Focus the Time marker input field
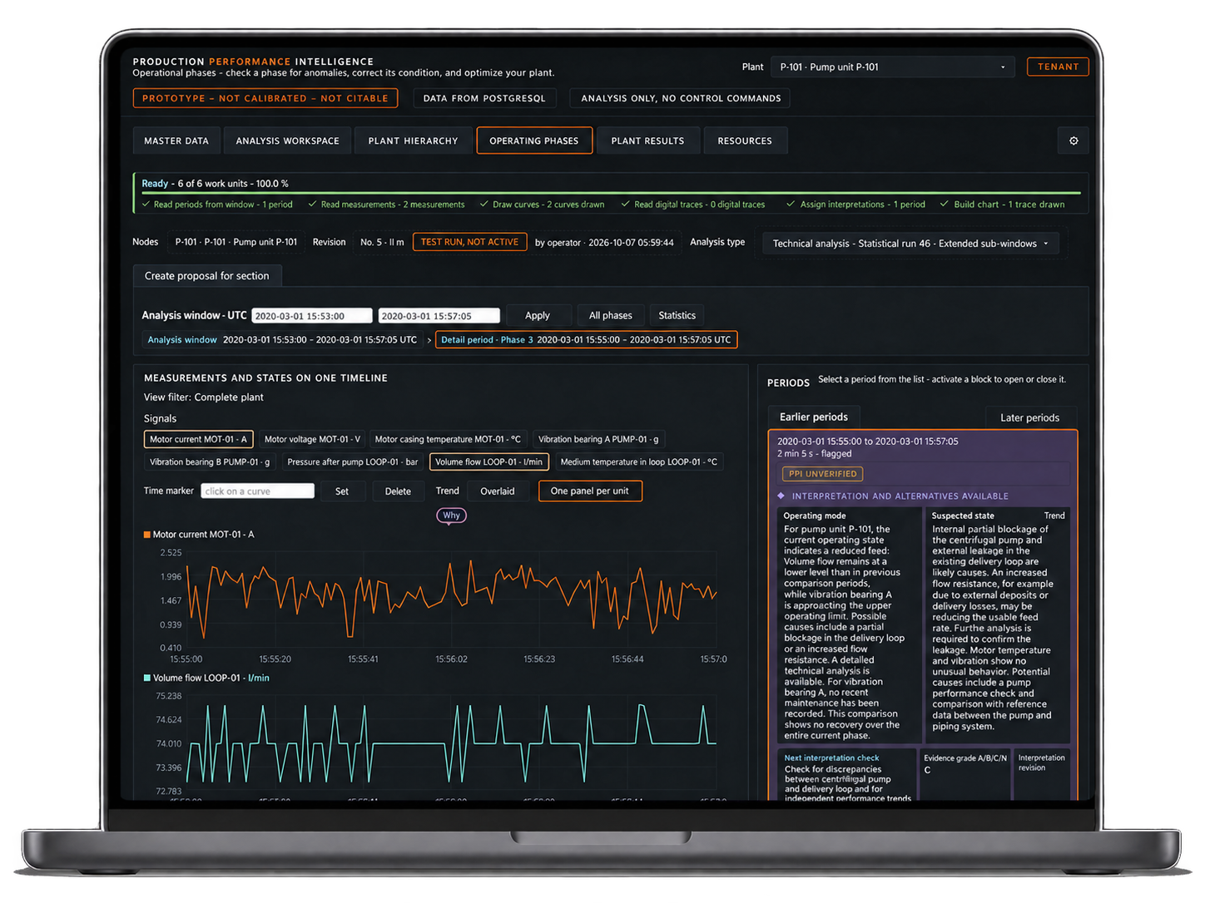This screenshot has height=903, width=1205. point(258,491)
